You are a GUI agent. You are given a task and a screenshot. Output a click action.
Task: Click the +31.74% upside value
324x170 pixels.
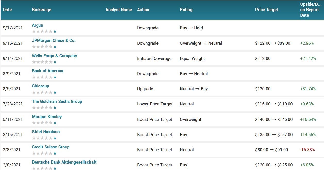308,89
